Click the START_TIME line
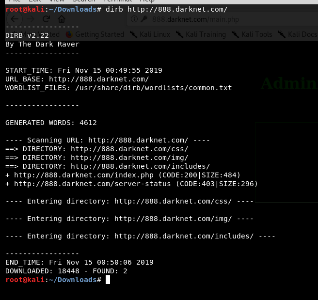This screenshot has width=318, height=300. [x=84, y=70]
